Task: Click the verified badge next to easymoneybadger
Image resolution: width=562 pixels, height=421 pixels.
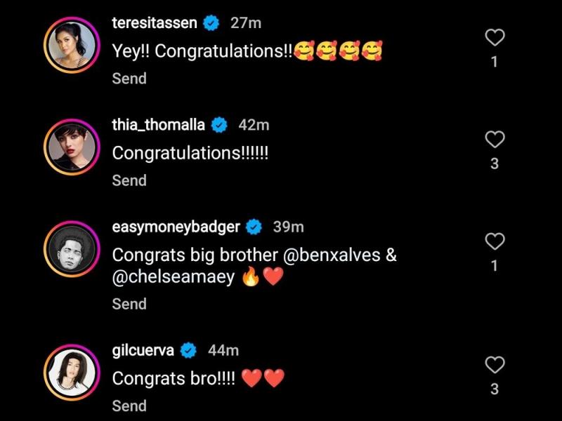Action: click(254, 227)
